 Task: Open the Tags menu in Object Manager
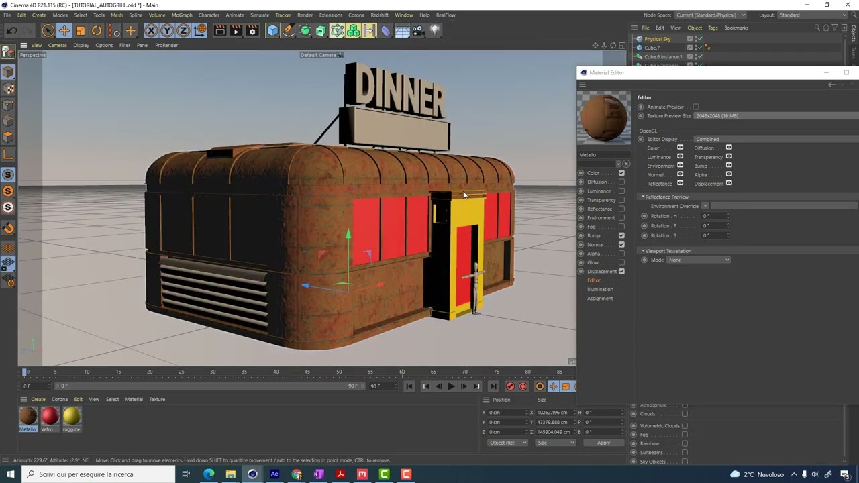[x=713, y=28]
